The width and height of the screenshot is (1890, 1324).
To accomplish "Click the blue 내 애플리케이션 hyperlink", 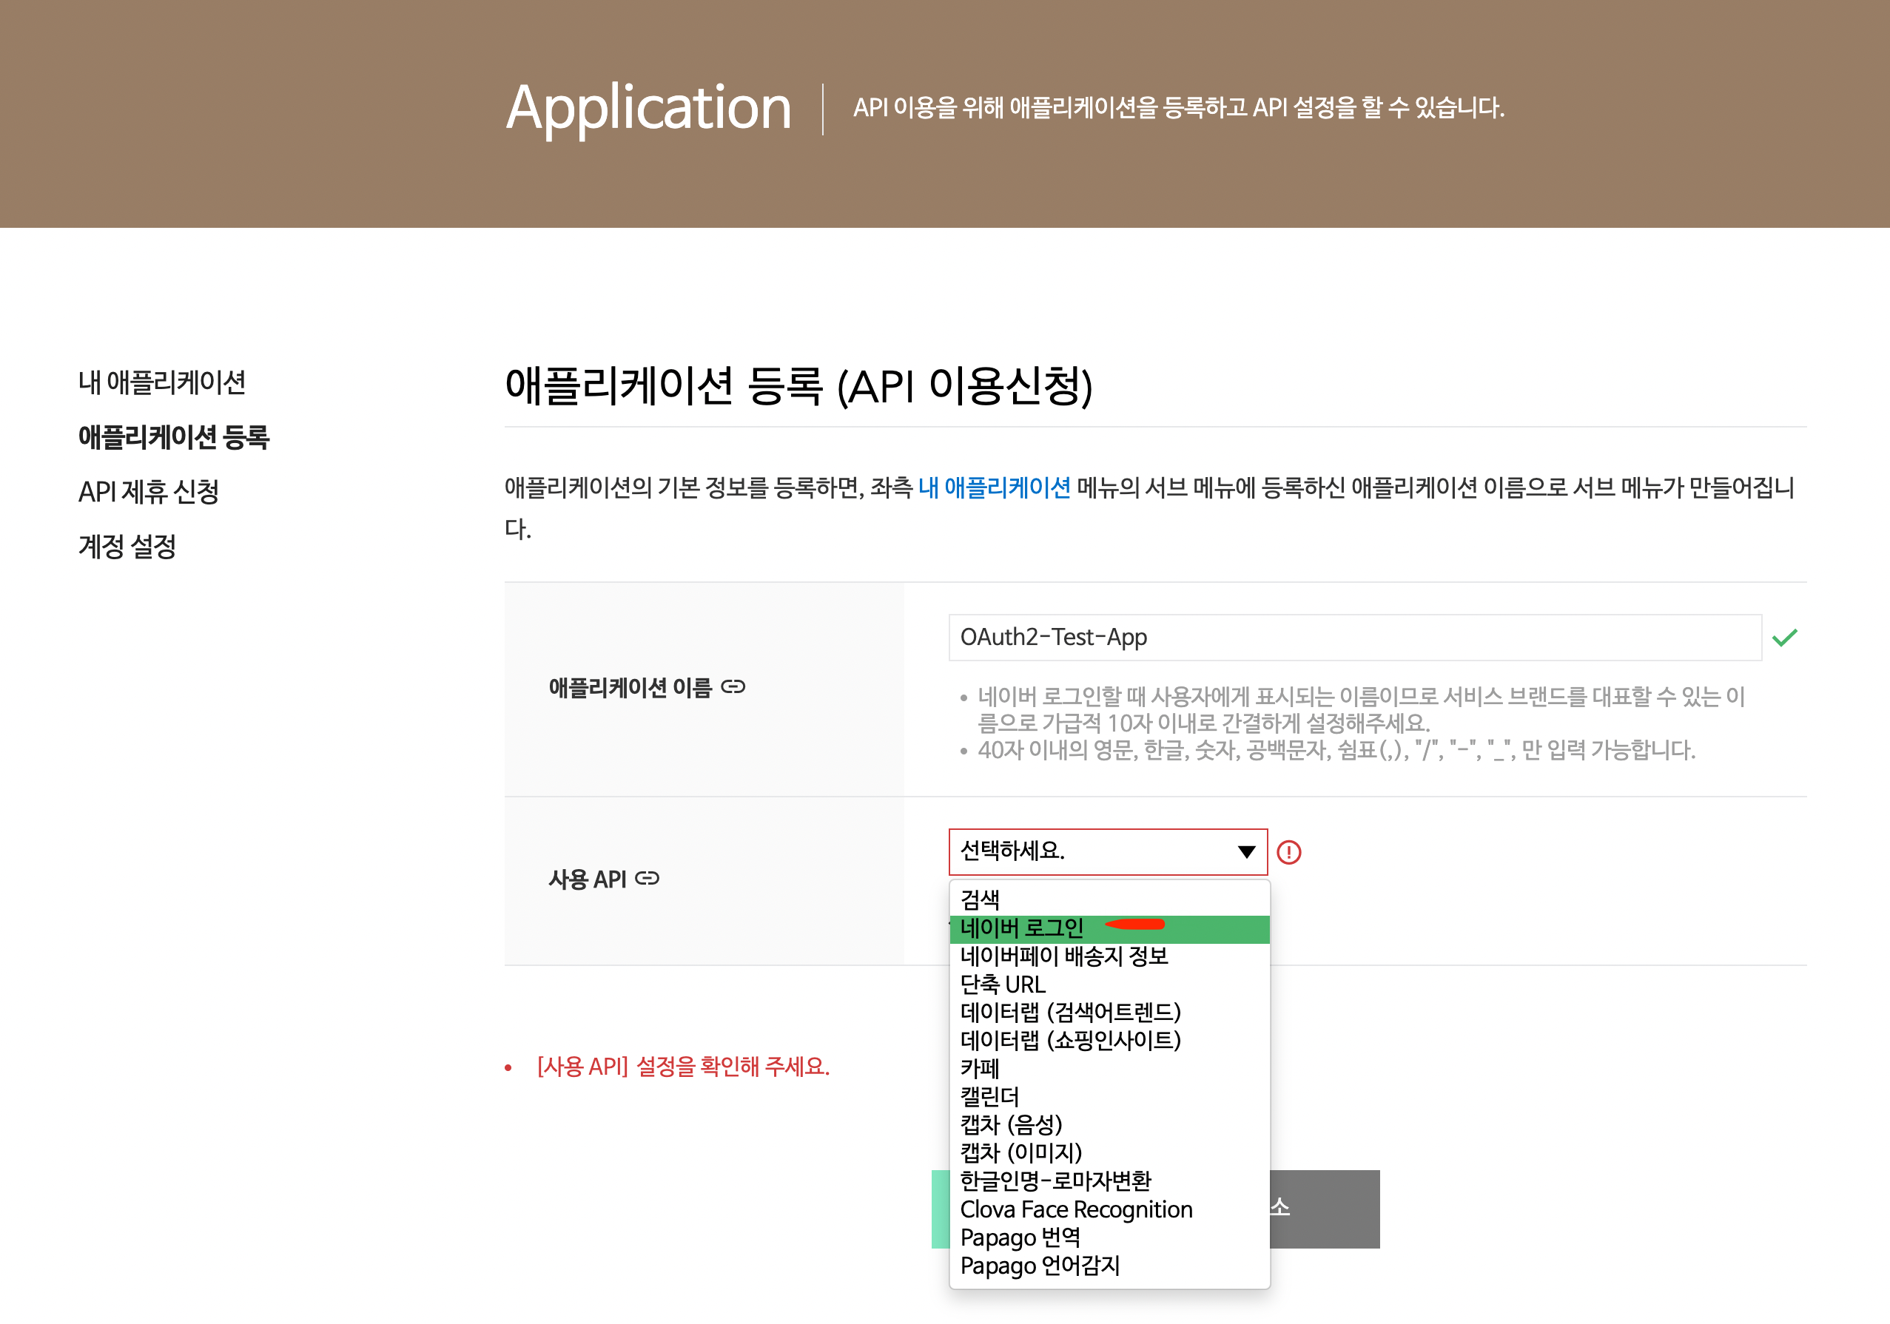I will [995, 488].
